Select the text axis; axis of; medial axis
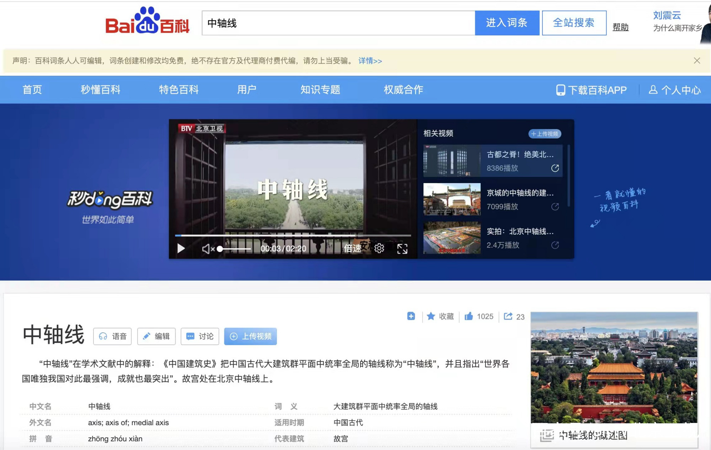 (128, 423)
